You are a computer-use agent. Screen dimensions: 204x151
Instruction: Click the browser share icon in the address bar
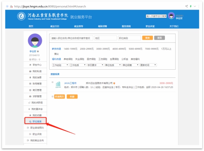[x=187, y=6]
